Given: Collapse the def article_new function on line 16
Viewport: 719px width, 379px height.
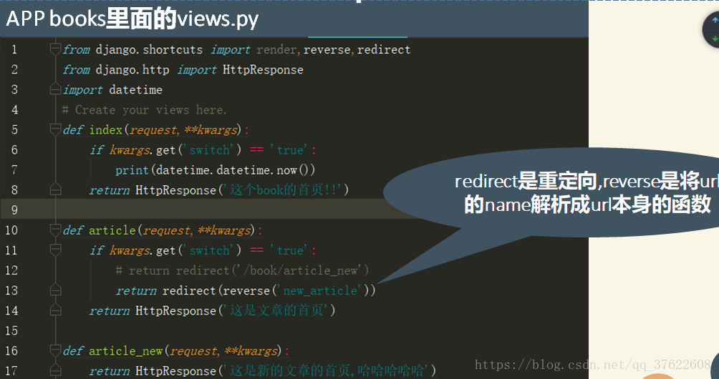Looking at the screenshot, I should click(x=55, y=350).
